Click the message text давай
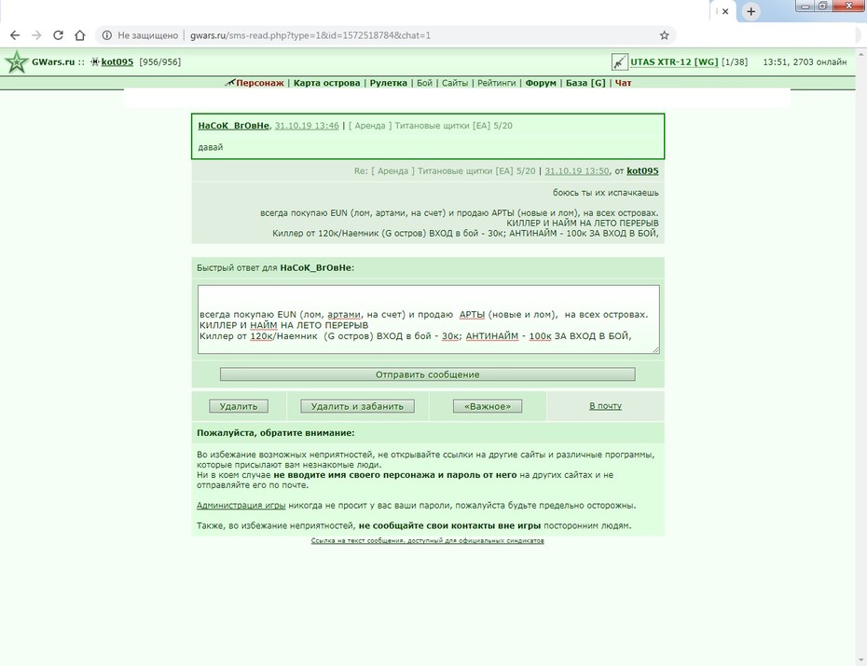 (x=211, y=147)
